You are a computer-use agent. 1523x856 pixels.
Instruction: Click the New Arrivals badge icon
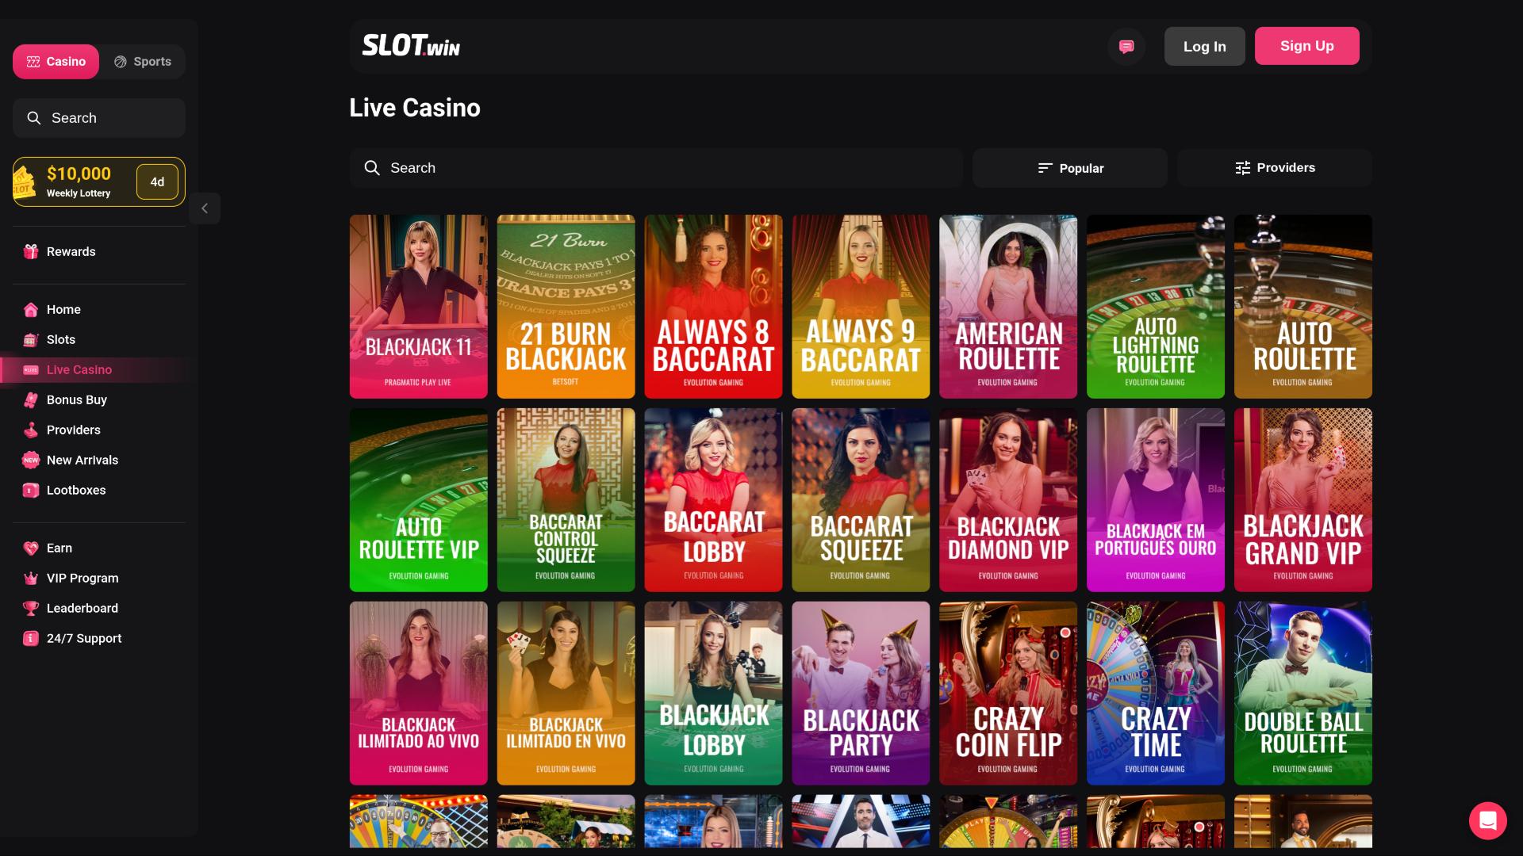click(x=31, y=460)
